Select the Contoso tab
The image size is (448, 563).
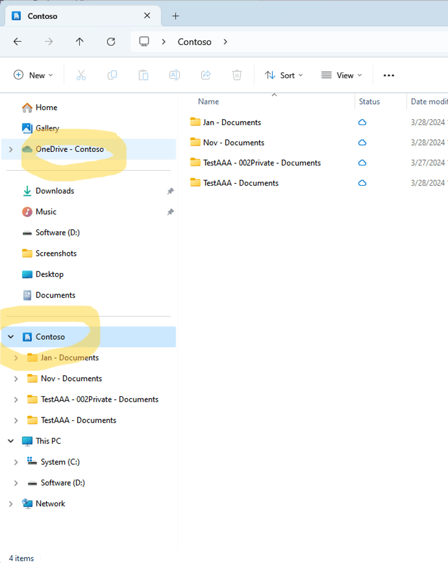click(83, 16)
